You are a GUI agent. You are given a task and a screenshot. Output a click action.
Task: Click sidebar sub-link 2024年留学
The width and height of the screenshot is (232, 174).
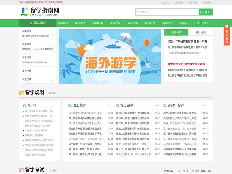[x=44, y=36]
